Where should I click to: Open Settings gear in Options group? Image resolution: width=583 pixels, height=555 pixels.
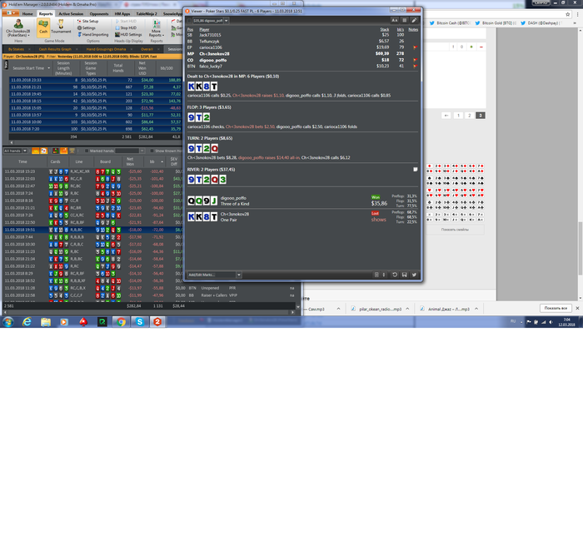click(87, 27)
